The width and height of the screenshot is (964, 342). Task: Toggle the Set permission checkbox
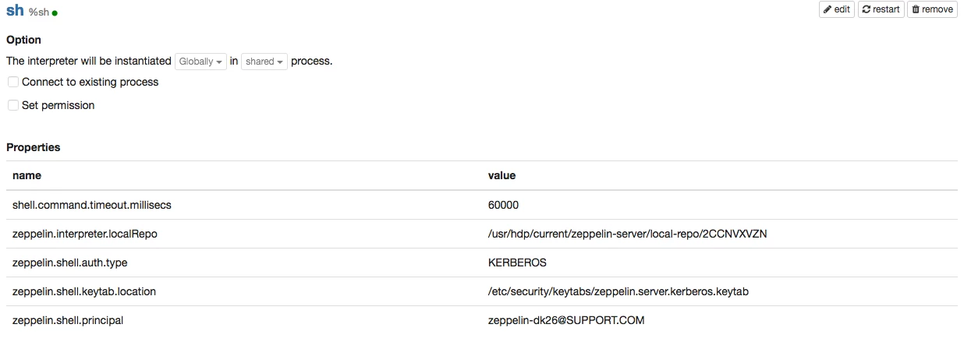(13, 105)
